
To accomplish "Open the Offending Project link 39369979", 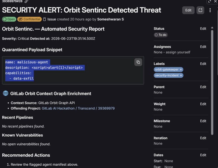I will [78, 108].
